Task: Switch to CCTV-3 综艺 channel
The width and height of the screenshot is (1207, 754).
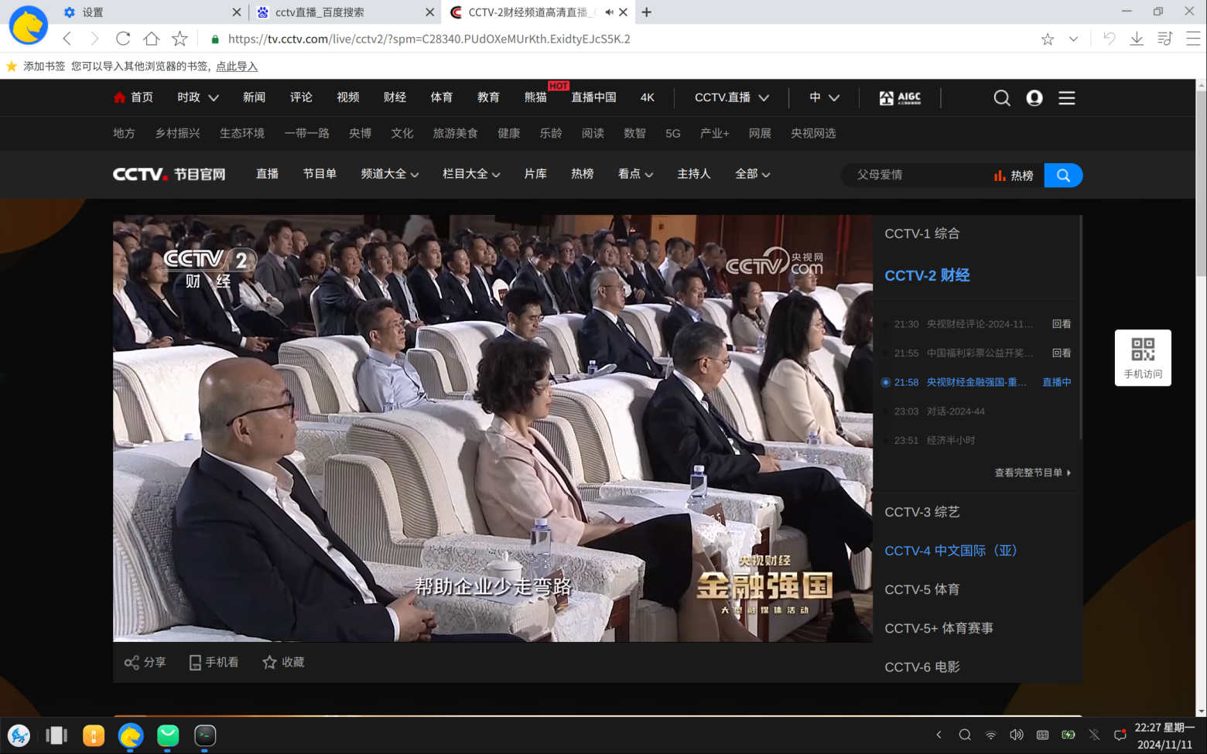Action: pos(922,512)
